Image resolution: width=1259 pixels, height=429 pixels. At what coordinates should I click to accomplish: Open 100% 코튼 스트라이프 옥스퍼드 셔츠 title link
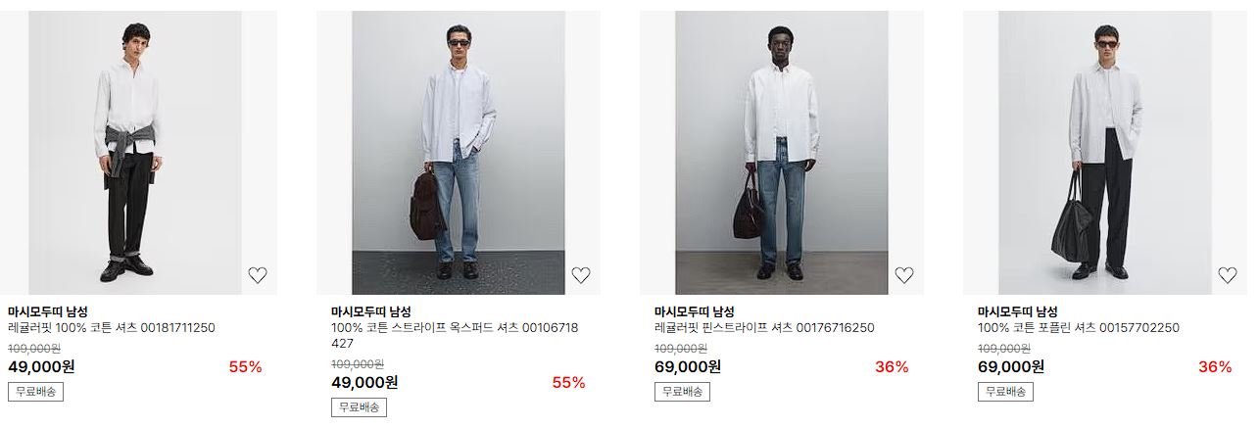[x=455, y=336]
